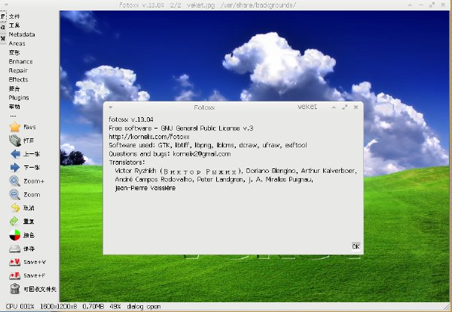
Task: Click the Save+V toolbar icon
Action: click(14, 262)
